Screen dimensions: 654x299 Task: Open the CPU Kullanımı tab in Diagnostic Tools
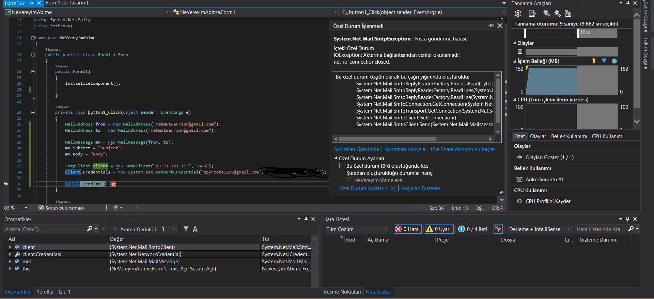[608, 136]
